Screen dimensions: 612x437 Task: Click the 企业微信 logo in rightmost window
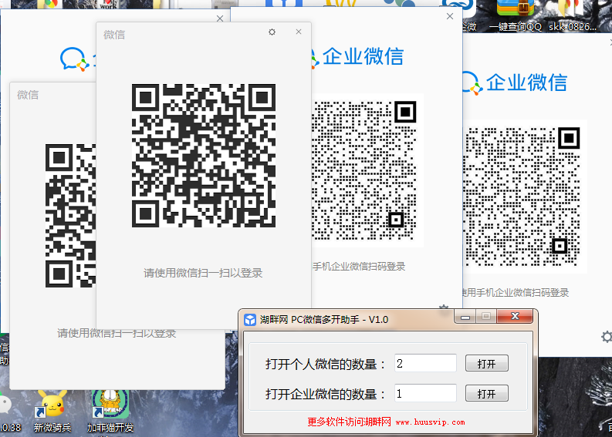(516, 82)
